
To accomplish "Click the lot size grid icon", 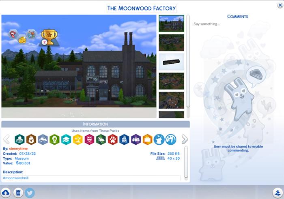I will coord(161,158).
